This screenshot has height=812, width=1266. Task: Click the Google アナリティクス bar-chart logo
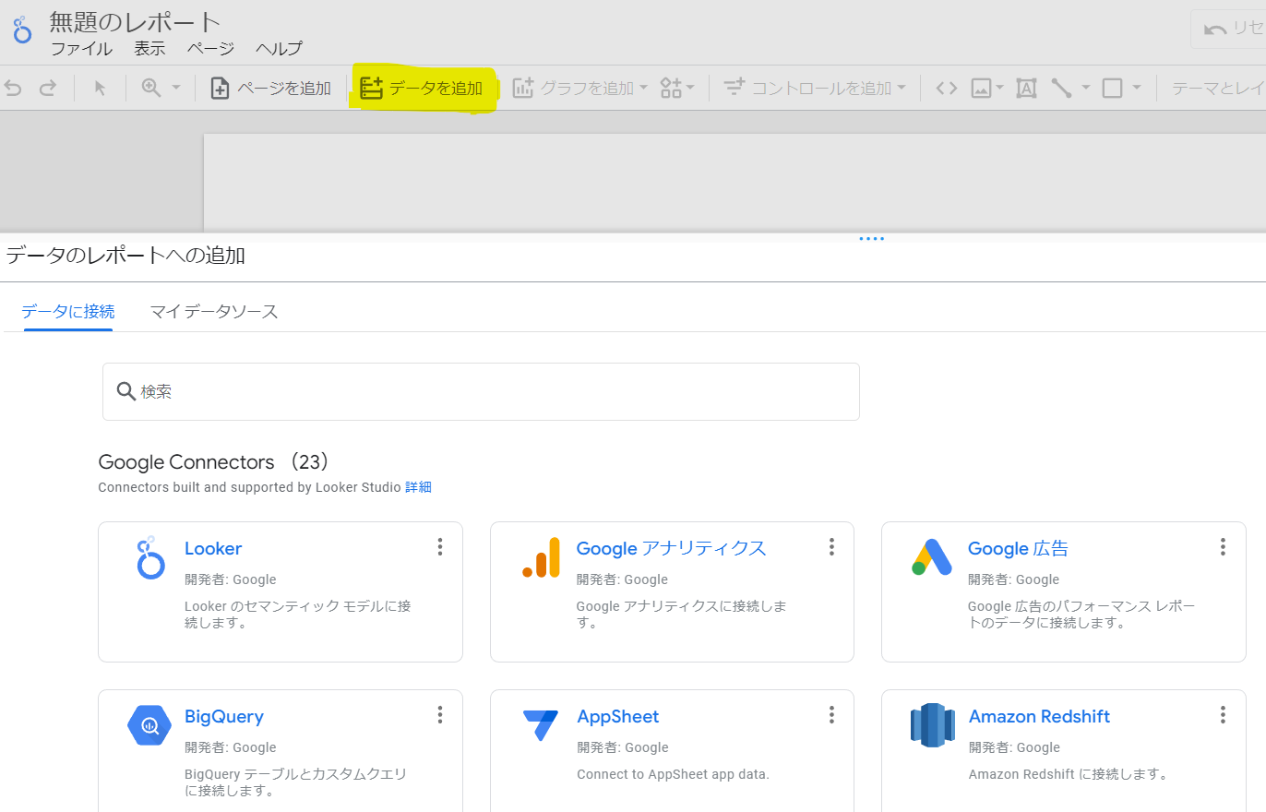point(541,557)
